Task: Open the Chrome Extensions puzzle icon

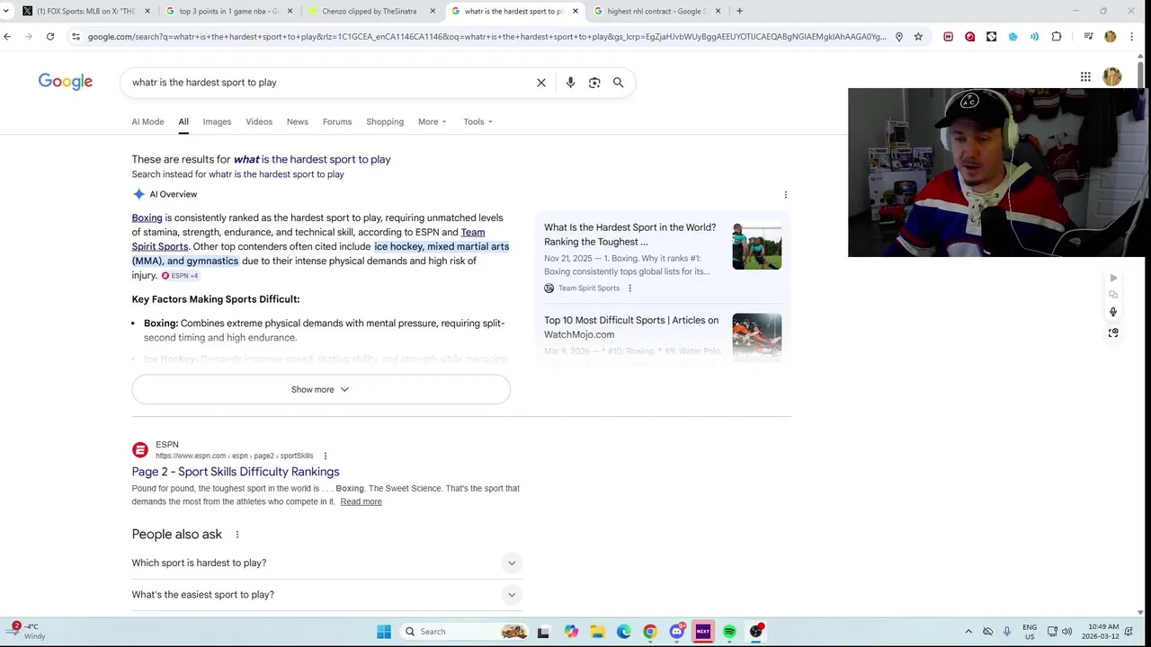Action: [x=1057, y=37]
